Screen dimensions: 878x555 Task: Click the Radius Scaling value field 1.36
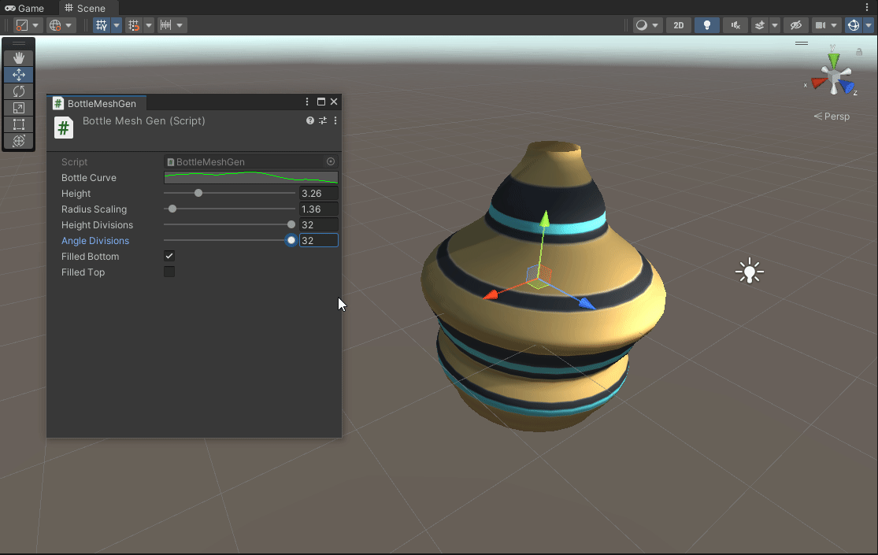[319, 209]
